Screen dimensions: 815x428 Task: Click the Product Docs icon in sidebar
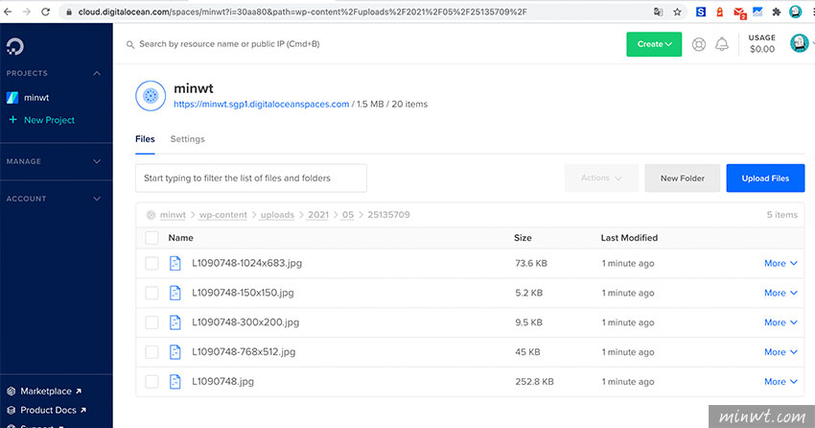tap(11, 411)
